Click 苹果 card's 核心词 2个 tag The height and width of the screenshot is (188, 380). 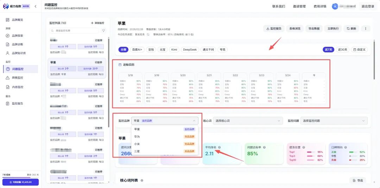tap(63, 69)
